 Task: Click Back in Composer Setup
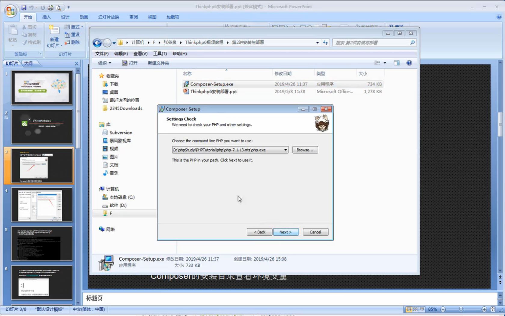tap(260, 232)
